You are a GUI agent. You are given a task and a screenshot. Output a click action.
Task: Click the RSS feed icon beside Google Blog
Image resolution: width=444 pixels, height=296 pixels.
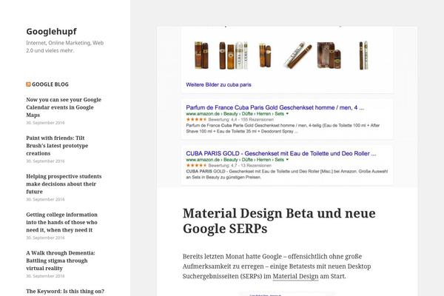[x=29, y=84]
